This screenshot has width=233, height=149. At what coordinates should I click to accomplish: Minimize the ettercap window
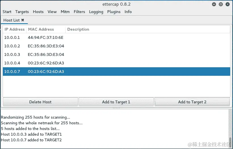click(214, 4)
